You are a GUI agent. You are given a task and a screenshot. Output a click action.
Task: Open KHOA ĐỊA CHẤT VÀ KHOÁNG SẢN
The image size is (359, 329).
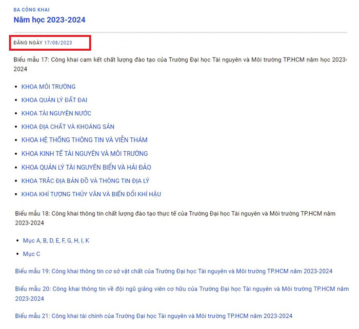coord(68,127)
